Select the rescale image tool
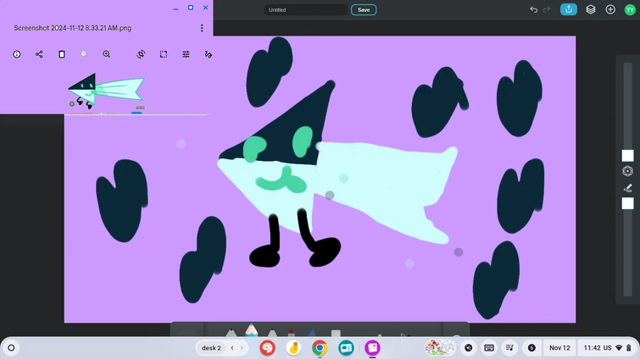This screenshot has width=640, height=359. pyautogui.click(x=164, y=54)
